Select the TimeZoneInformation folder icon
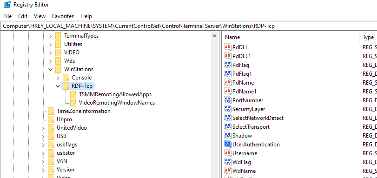The width and height of the screenshot is (377, 178). tap(51, 111)
